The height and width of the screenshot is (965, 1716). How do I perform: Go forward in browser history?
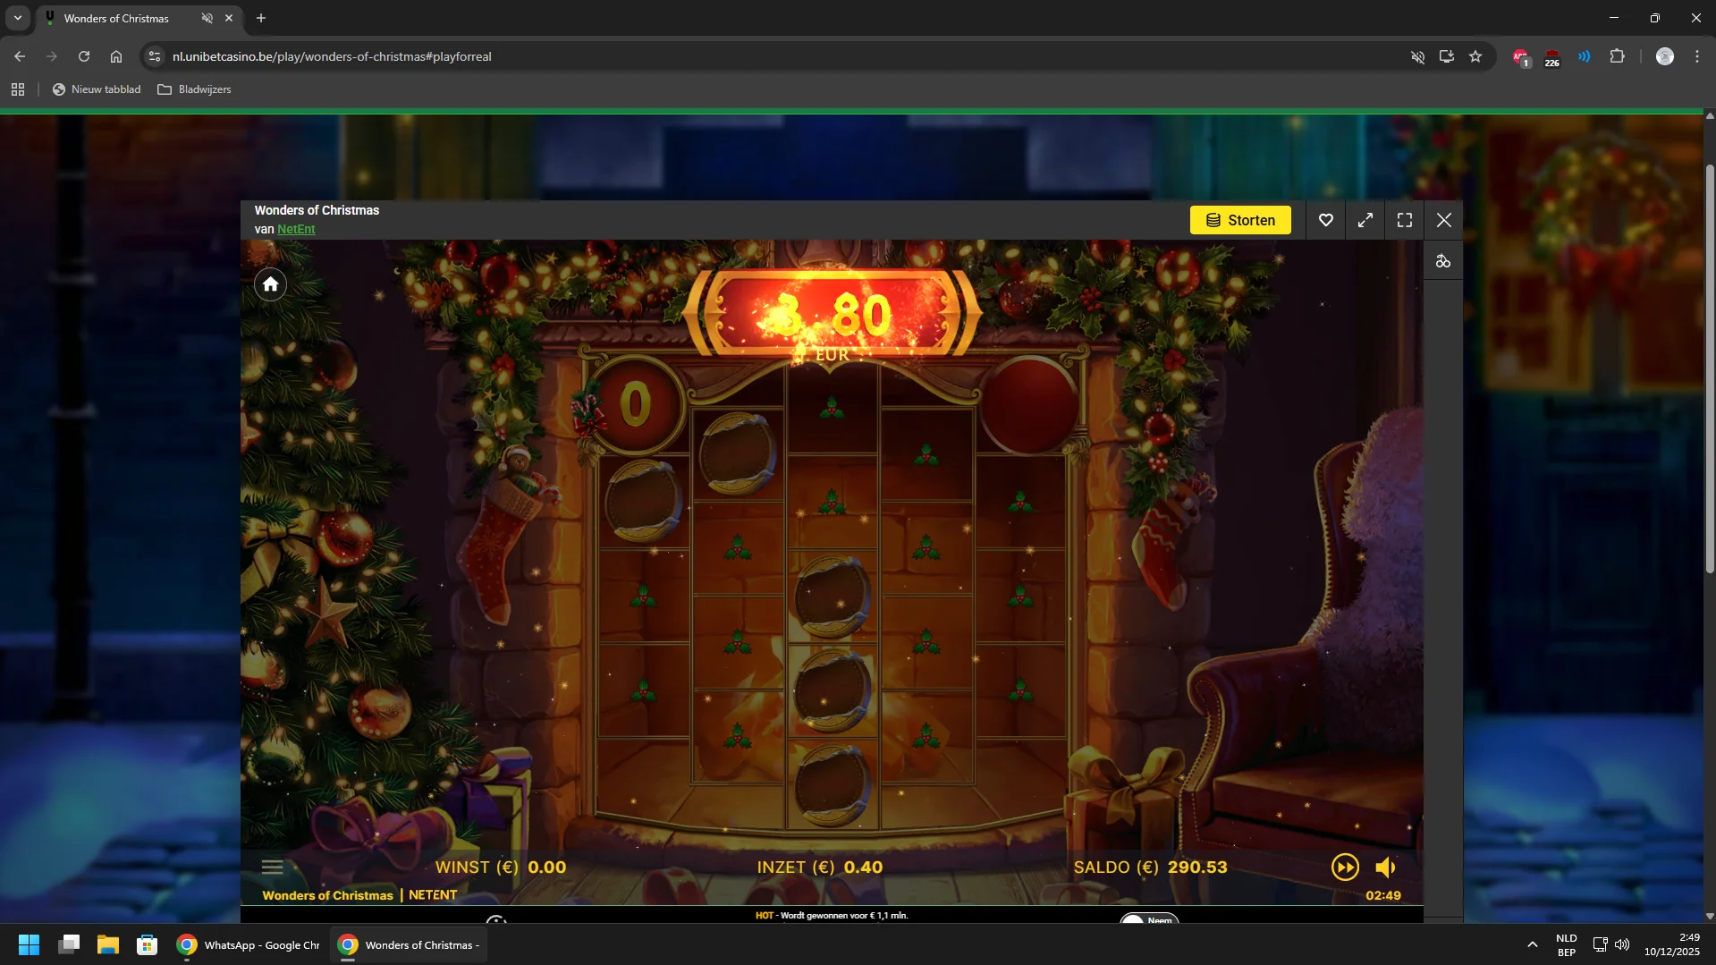click(52, 56)
